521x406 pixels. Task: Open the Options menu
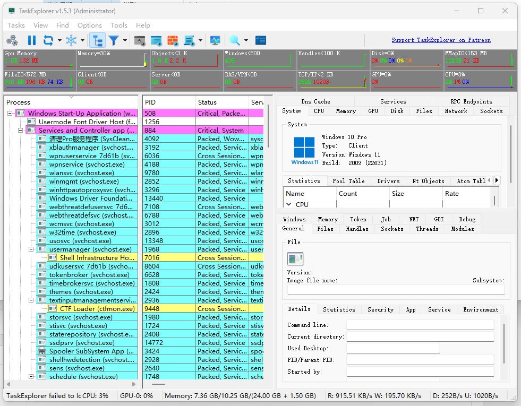pyautogui.click(x=89, y=25)
